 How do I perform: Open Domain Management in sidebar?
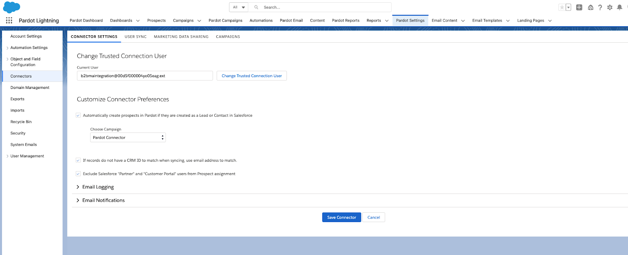[30, 87]
